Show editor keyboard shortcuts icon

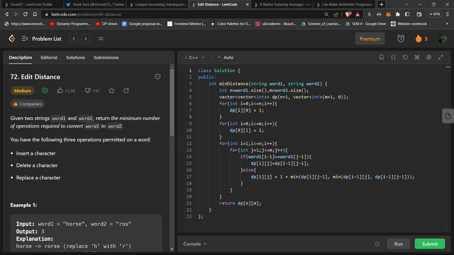click(x=417, y=57)
